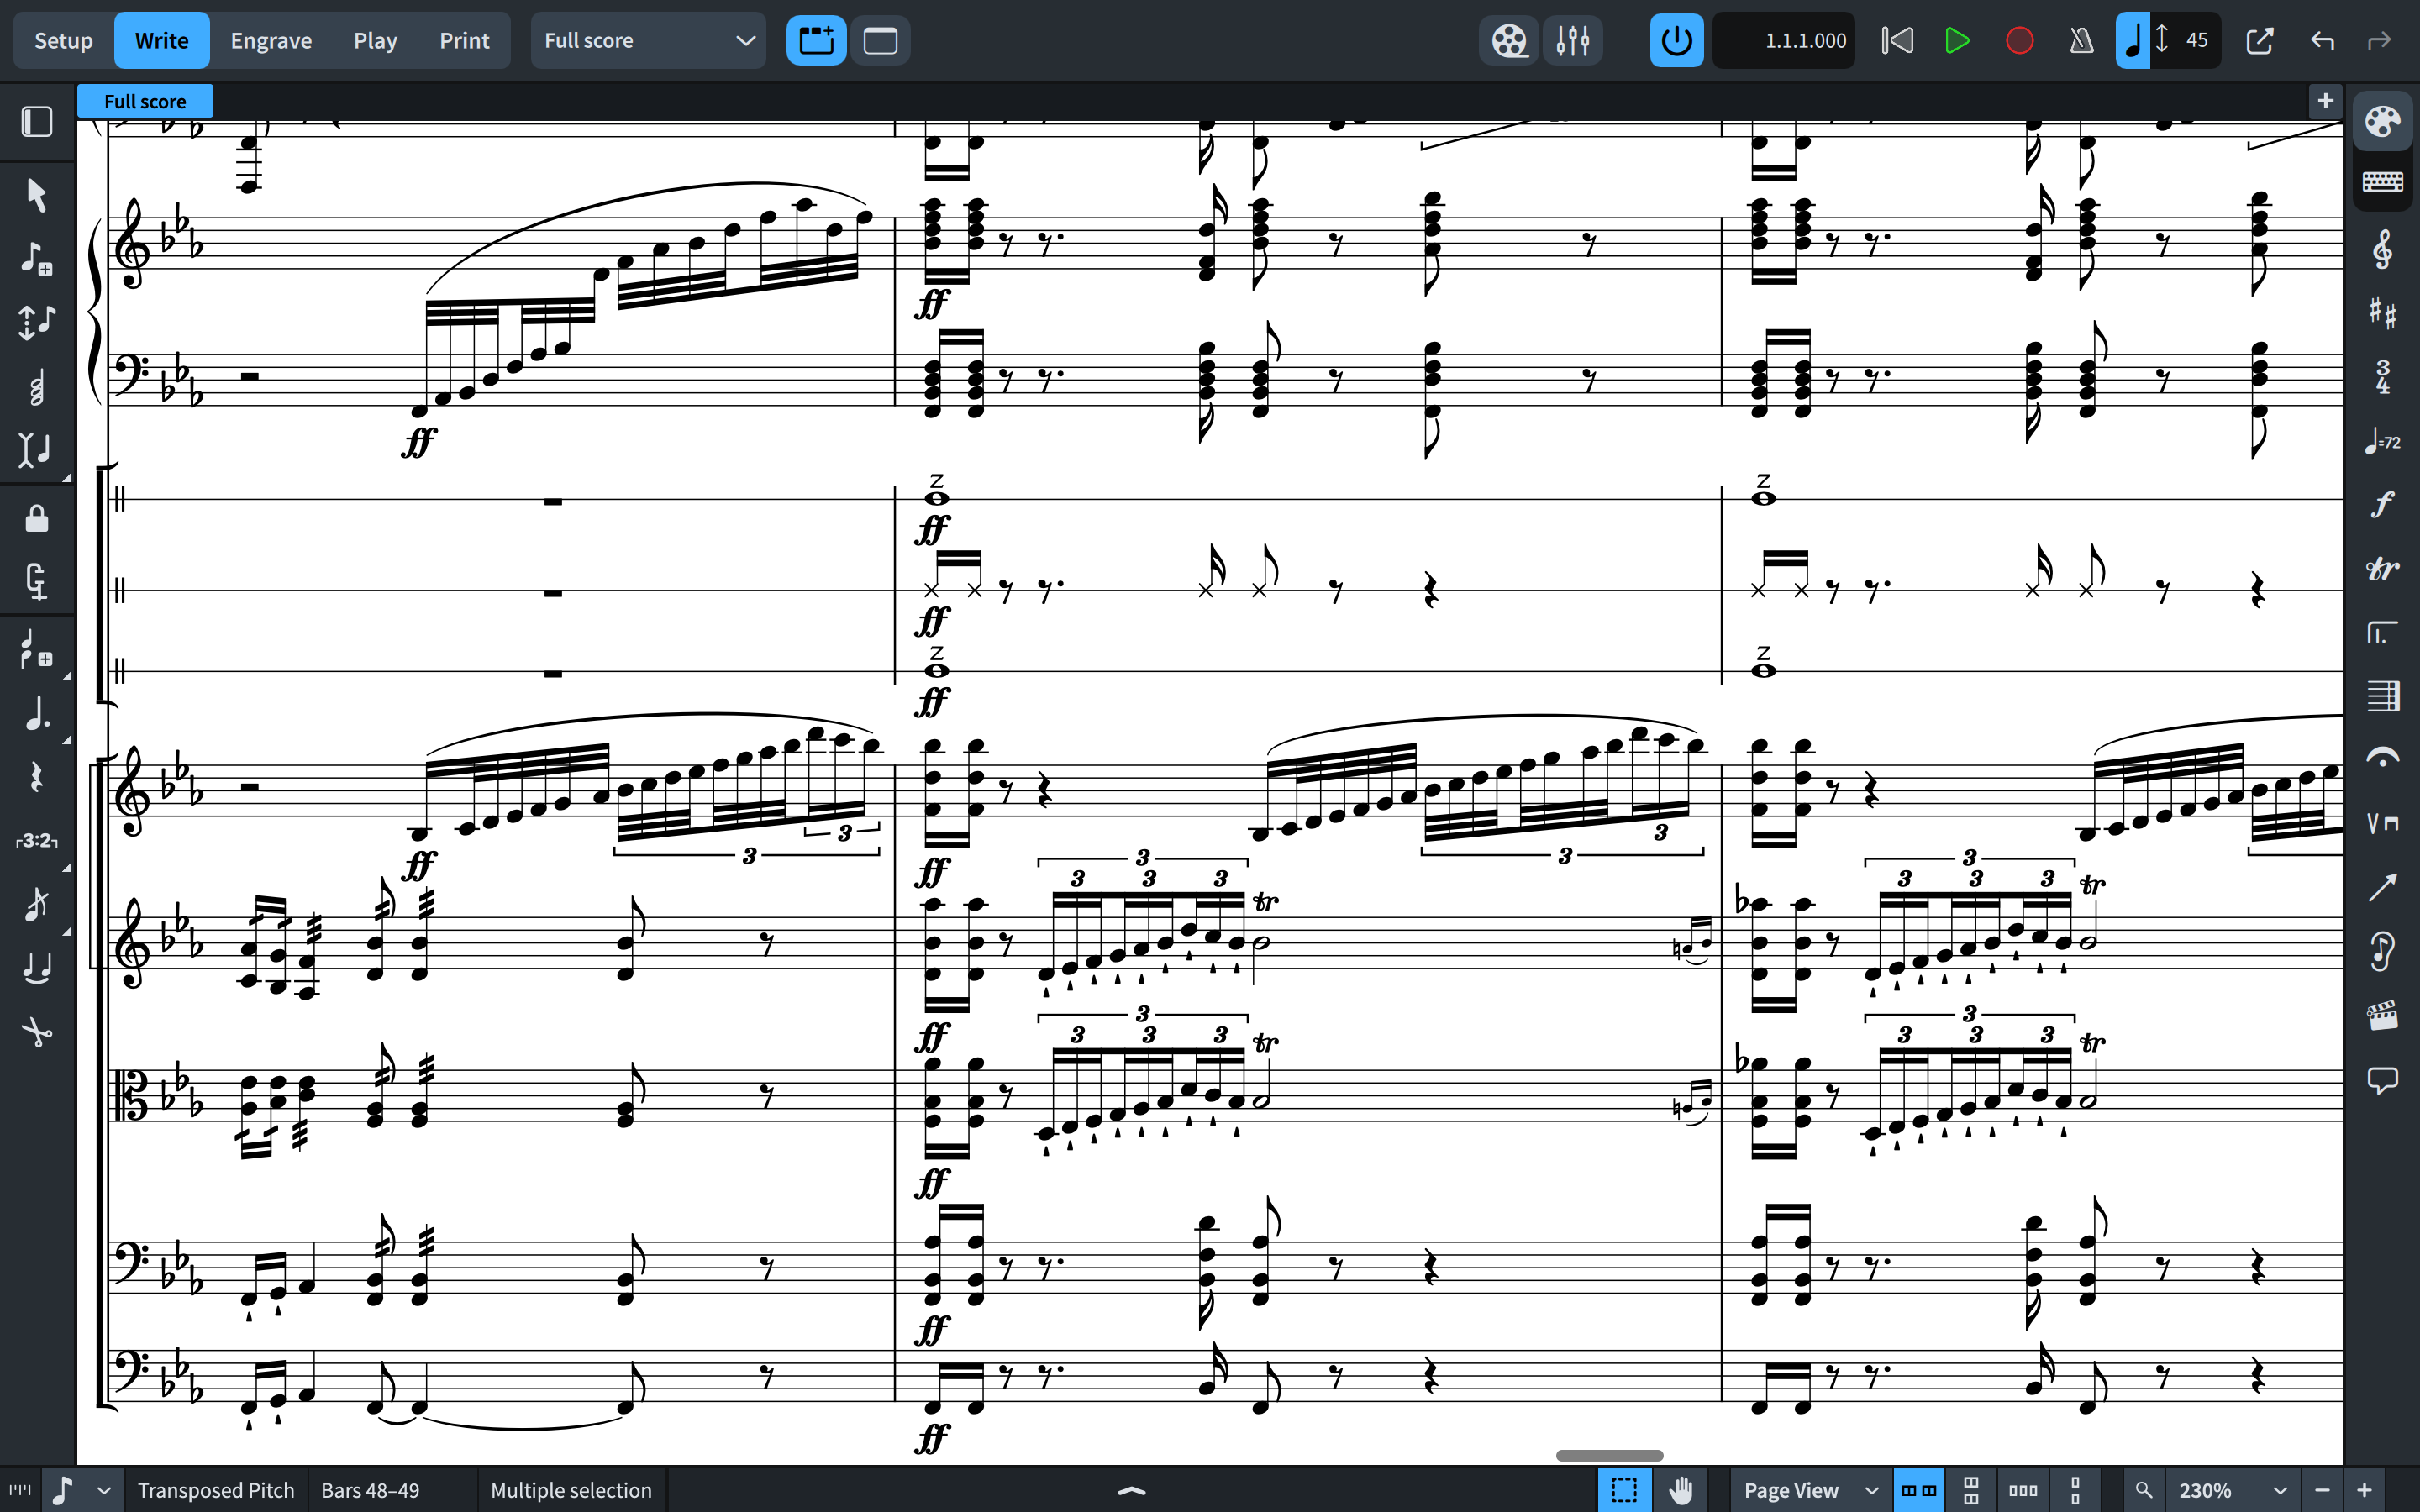Image resolution: width=2420 pixels, height=1512 pixels.
Task: Open the color palette panel icon
Action: tap(2382, 122)
